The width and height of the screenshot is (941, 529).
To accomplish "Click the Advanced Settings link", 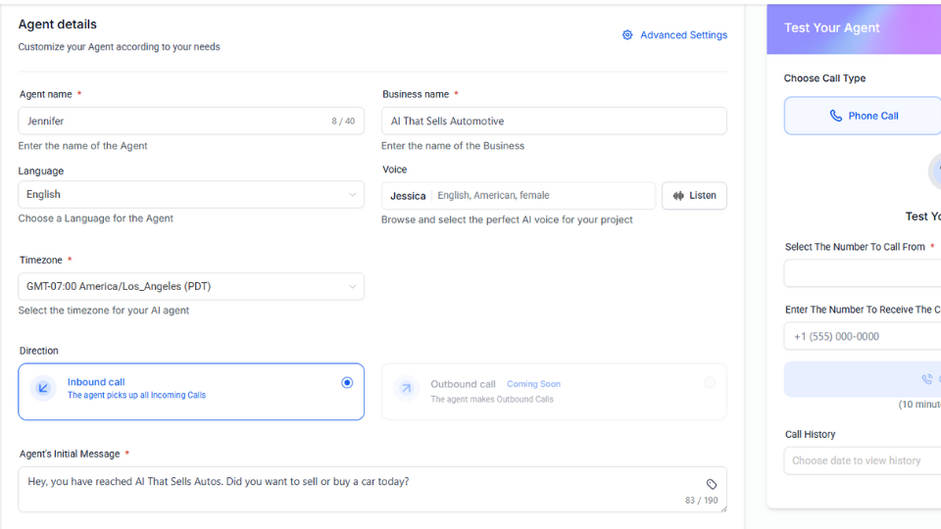I will [683, 35].
